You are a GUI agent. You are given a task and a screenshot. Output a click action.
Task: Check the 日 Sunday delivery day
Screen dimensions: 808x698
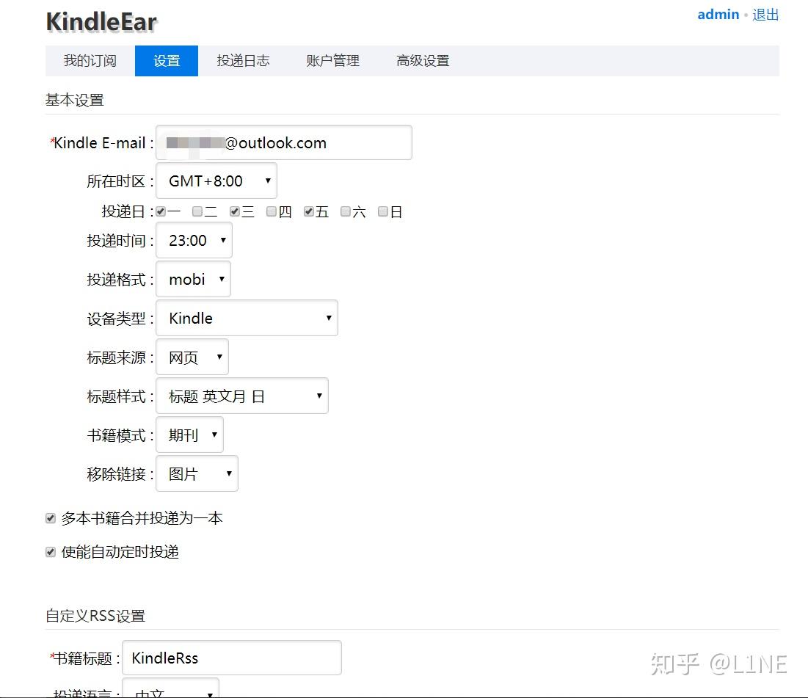point(382,211)
